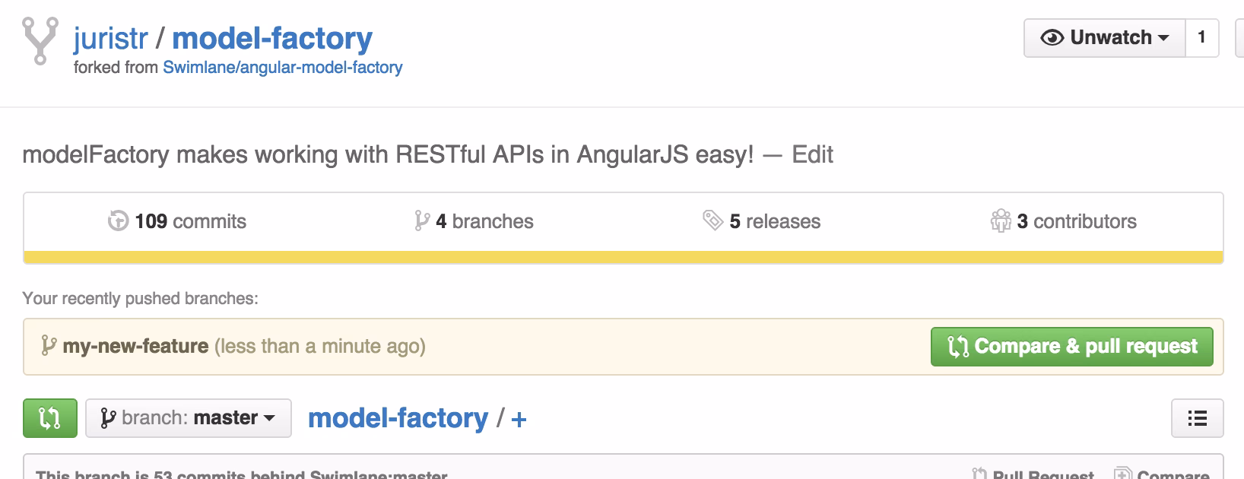
Task: Click the fork icon beside the repository title
Action: (x=40, y=40)
